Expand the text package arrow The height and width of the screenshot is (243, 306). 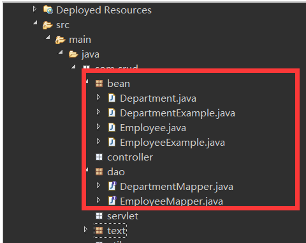[85, 230]
